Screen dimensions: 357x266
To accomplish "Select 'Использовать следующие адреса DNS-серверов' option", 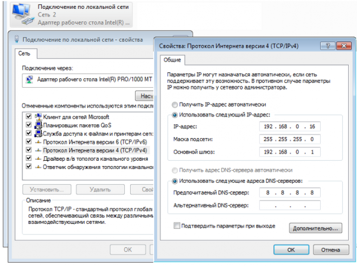I will (175, 181).
